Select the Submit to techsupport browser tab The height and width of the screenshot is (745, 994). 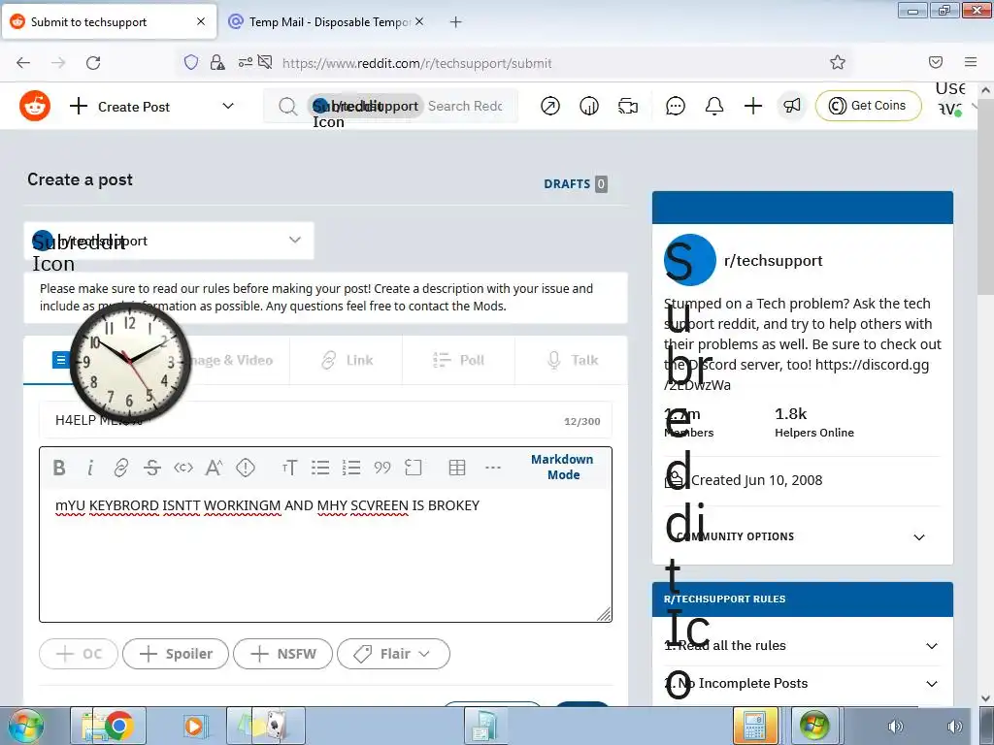coord(109,21)
